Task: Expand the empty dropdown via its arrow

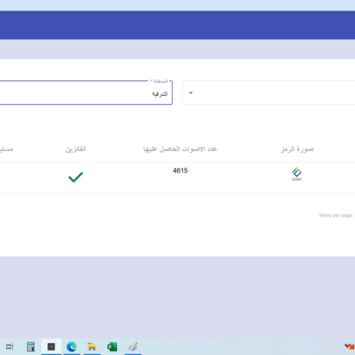Action: point(191,93)
